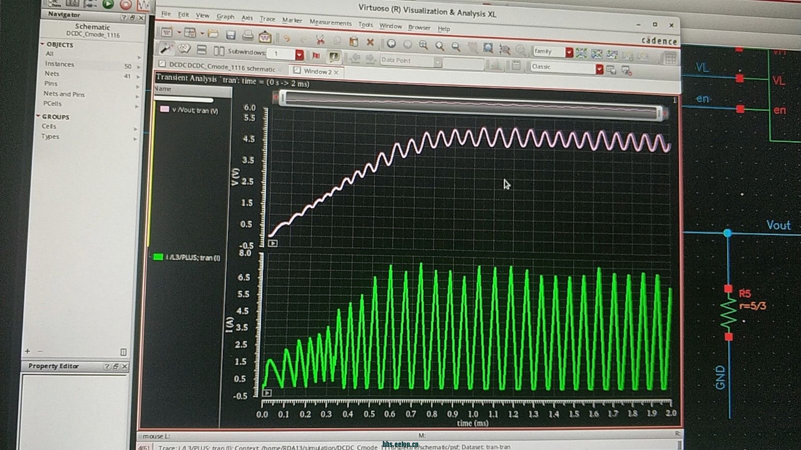Click the subwindow layout grid icon
Image resolution: width=801 pixels, height=450 pixels.
coord(190,33)
